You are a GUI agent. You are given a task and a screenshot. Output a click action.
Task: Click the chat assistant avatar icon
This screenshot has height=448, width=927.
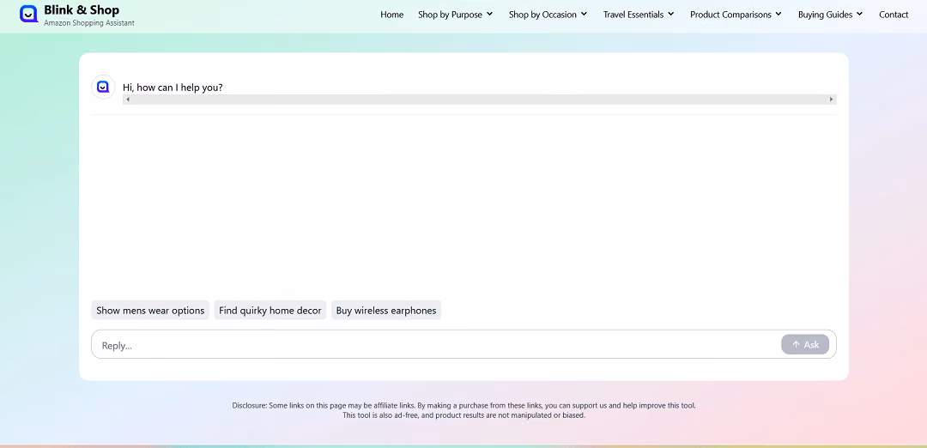[x=103, y=87]
